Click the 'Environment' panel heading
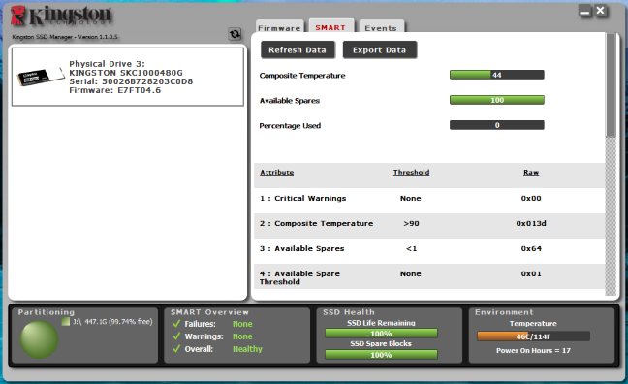The image size is (628, 384). pos(504,312)
